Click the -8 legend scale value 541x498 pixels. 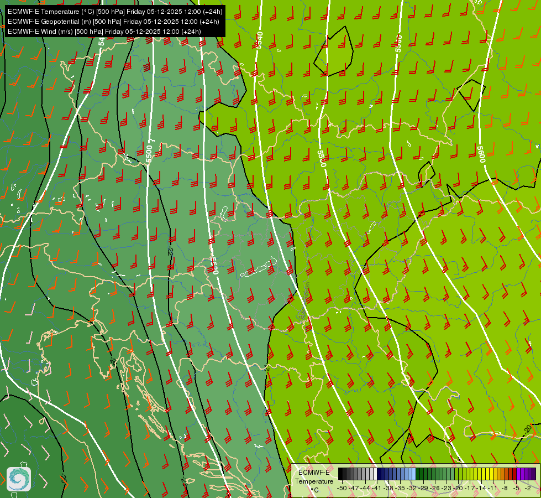[x=505, y=488]
